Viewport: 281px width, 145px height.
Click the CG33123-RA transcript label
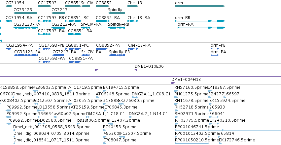[x=27, y=24]
